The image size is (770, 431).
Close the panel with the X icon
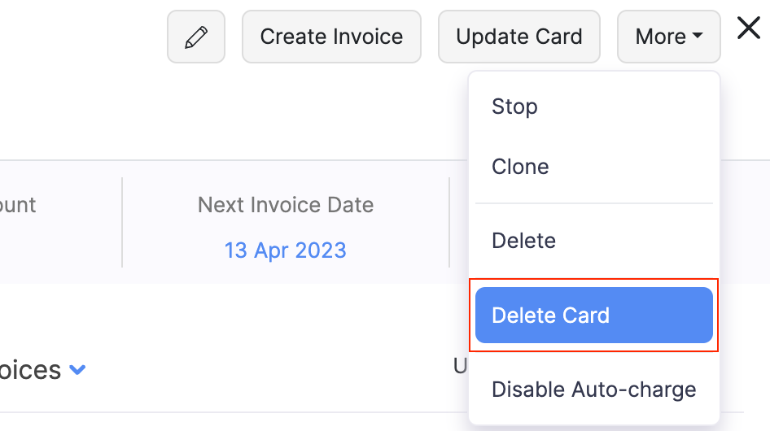pyautogui.click(x=748, y=28)
